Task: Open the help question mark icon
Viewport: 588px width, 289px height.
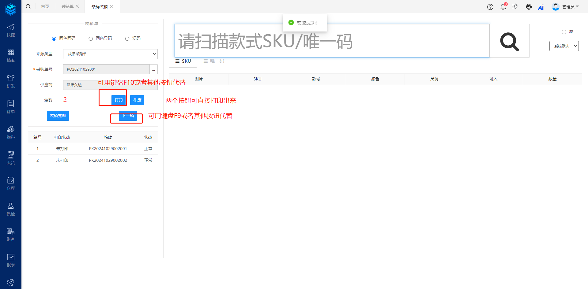Action: [x=490, y=7]
